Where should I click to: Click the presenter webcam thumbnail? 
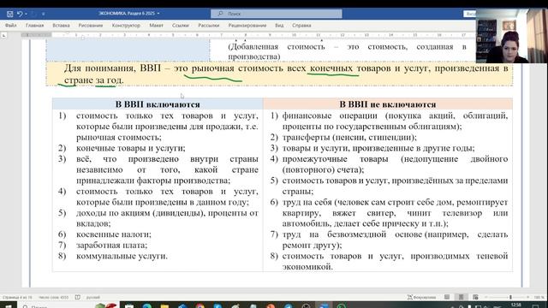(512, 36)
